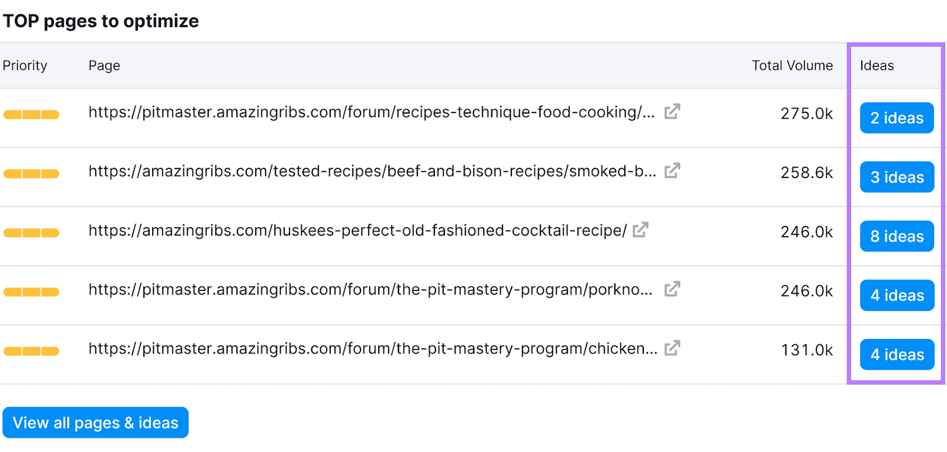View the 3 ideas for the smoked beef page
The image size is (947, 452).
pyautogui.click(x=897, y=177)
